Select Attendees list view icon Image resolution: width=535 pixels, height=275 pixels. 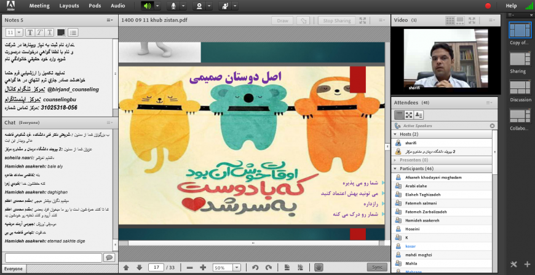pos(399,115)
